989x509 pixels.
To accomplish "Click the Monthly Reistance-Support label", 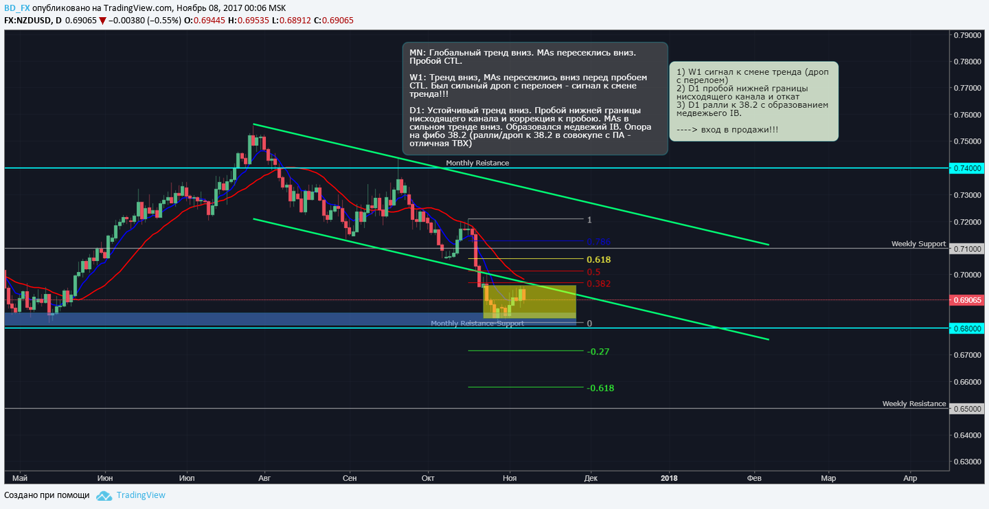I will coord(477,324).
